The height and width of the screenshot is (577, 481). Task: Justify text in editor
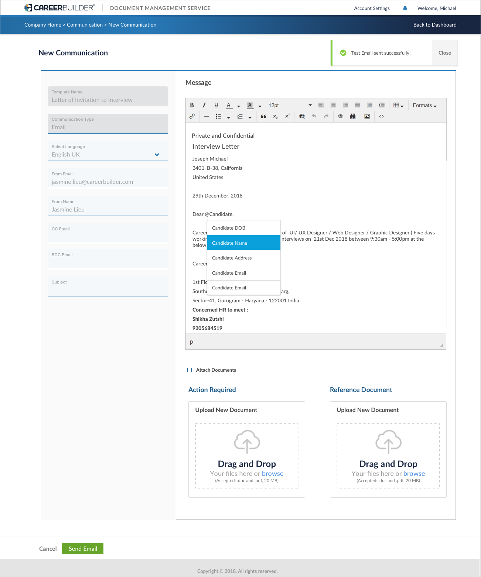[358, 105]
